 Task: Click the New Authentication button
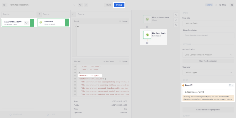[208, 61]
